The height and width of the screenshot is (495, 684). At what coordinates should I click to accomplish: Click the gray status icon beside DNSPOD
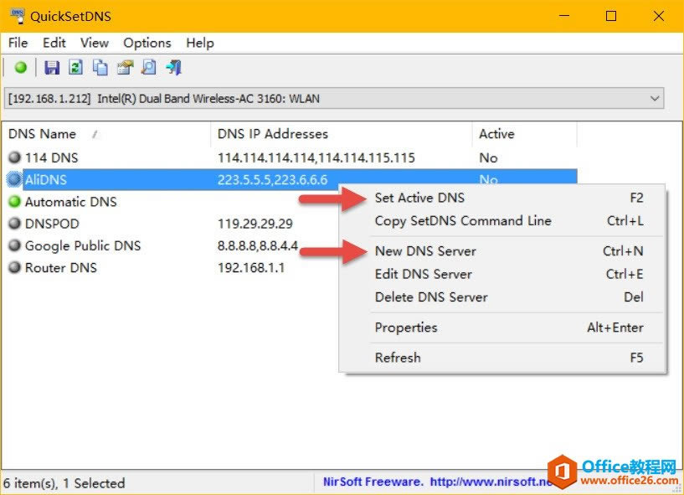coord(15,223)
